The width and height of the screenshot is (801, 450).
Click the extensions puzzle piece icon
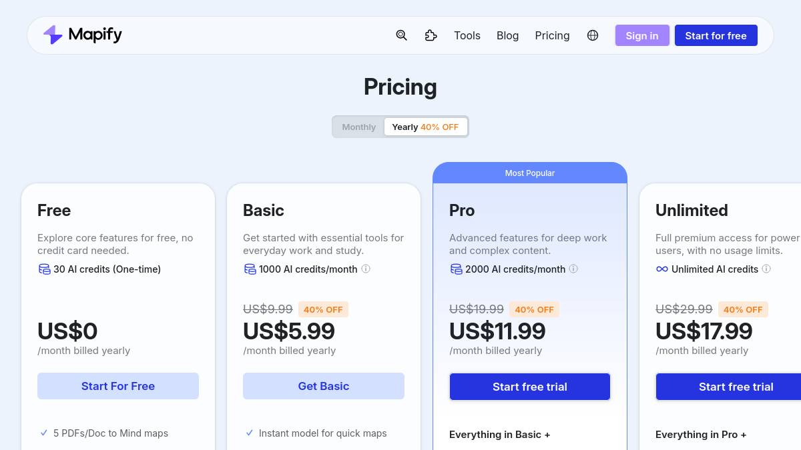pyautogui.click(x=431, y=35)
